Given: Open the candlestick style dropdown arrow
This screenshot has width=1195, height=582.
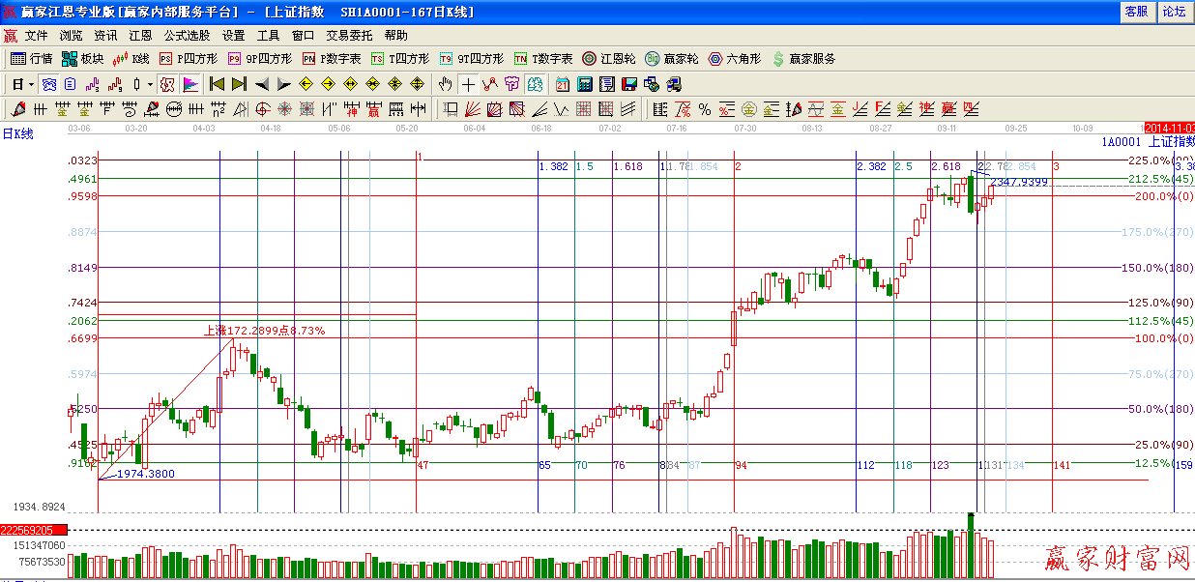Looking at the screenshot, I should tap(150, 84).
